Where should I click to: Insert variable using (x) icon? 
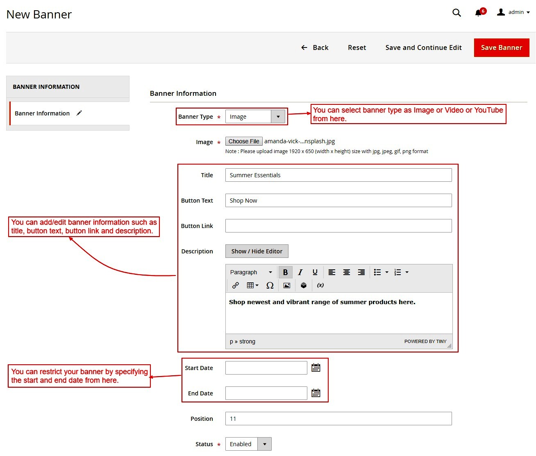coord(320,285)
